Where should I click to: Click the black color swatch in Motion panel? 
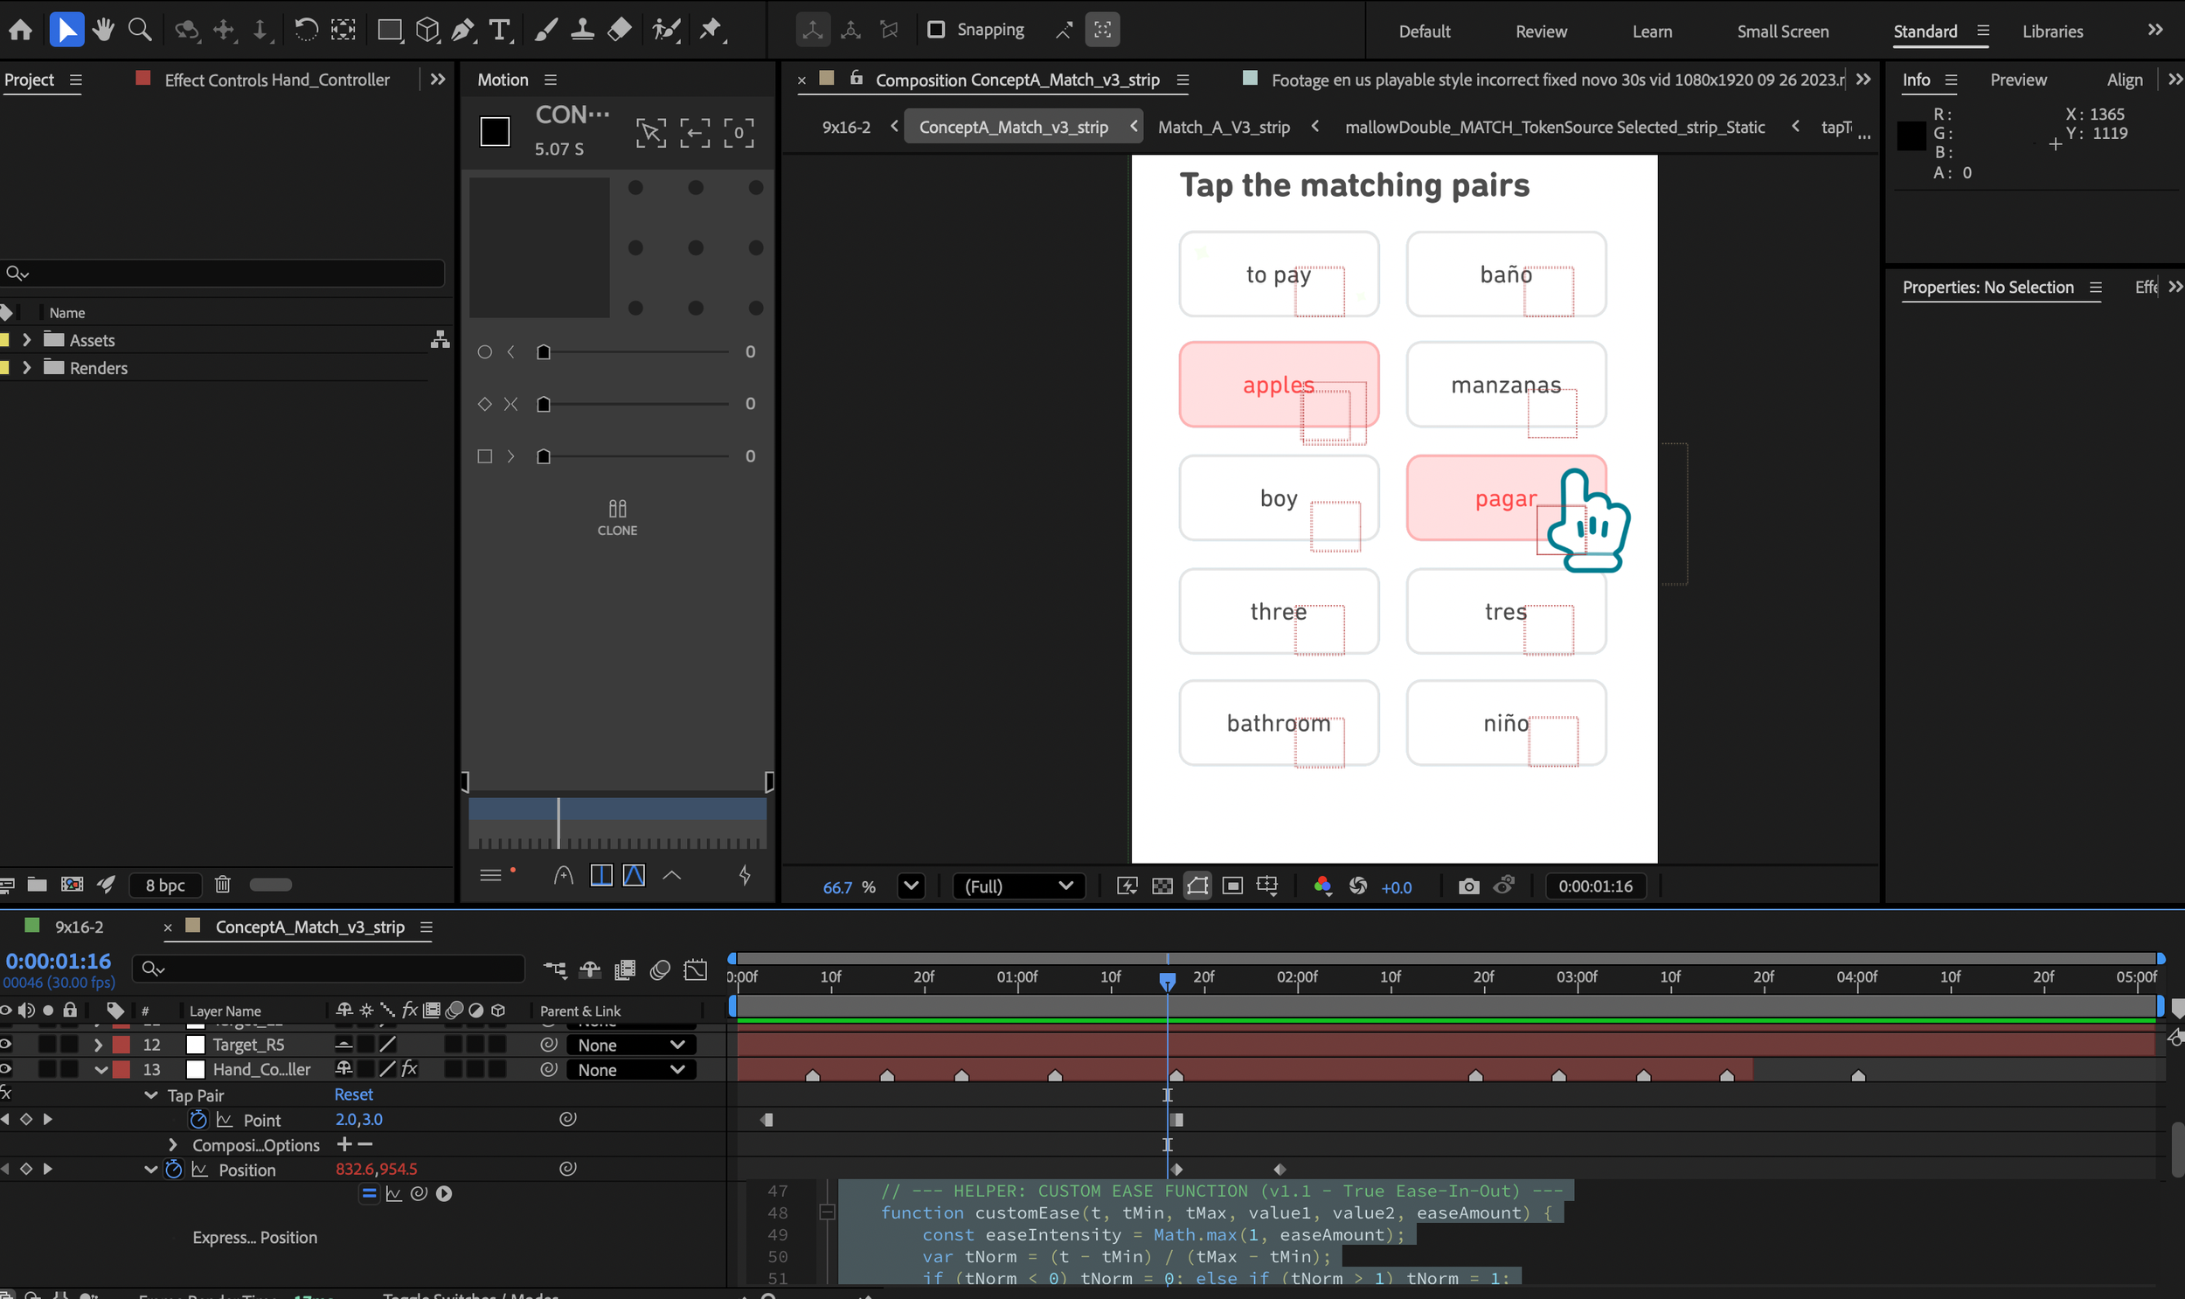point(495,132)
